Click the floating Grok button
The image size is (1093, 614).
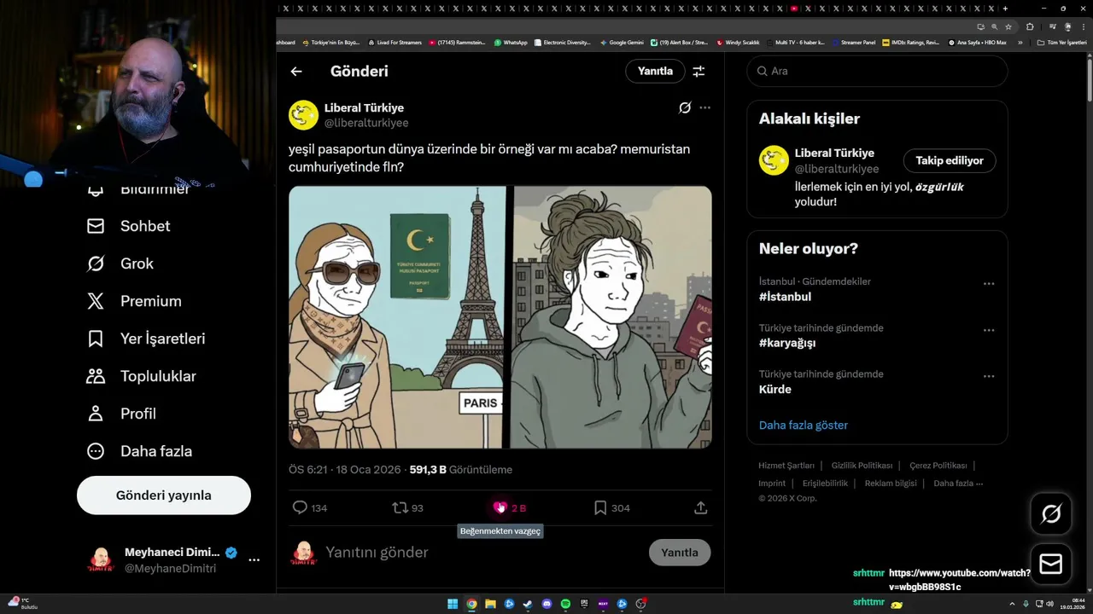tap(1051, 513)
